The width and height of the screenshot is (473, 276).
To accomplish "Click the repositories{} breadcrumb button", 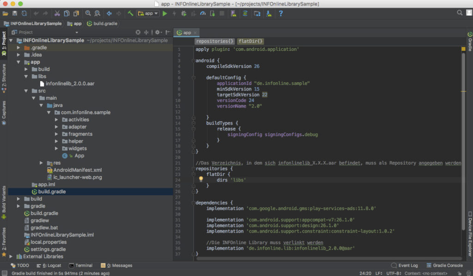I will point(214,42).
